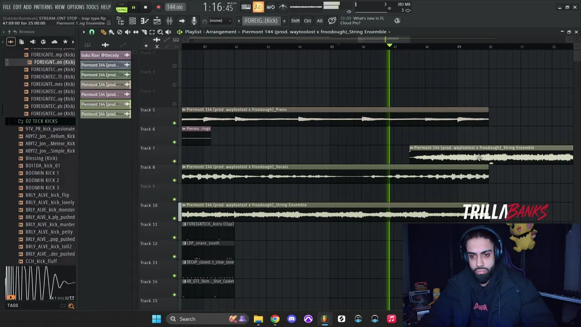
Task: Open the Mixer view button
Action: click(x=169, y=21)
